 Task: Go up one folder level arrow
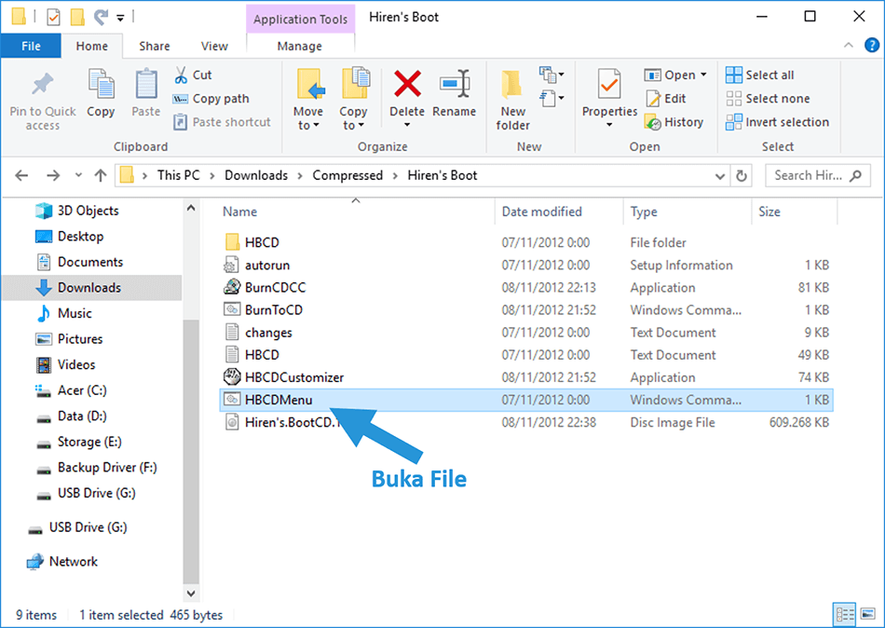(x=101, y=176)
